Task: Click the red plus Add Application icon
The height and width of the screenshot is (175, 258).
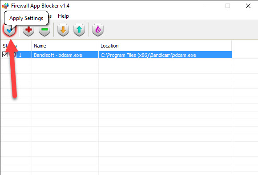Action: pyautogui.click(x=28, y=30)
